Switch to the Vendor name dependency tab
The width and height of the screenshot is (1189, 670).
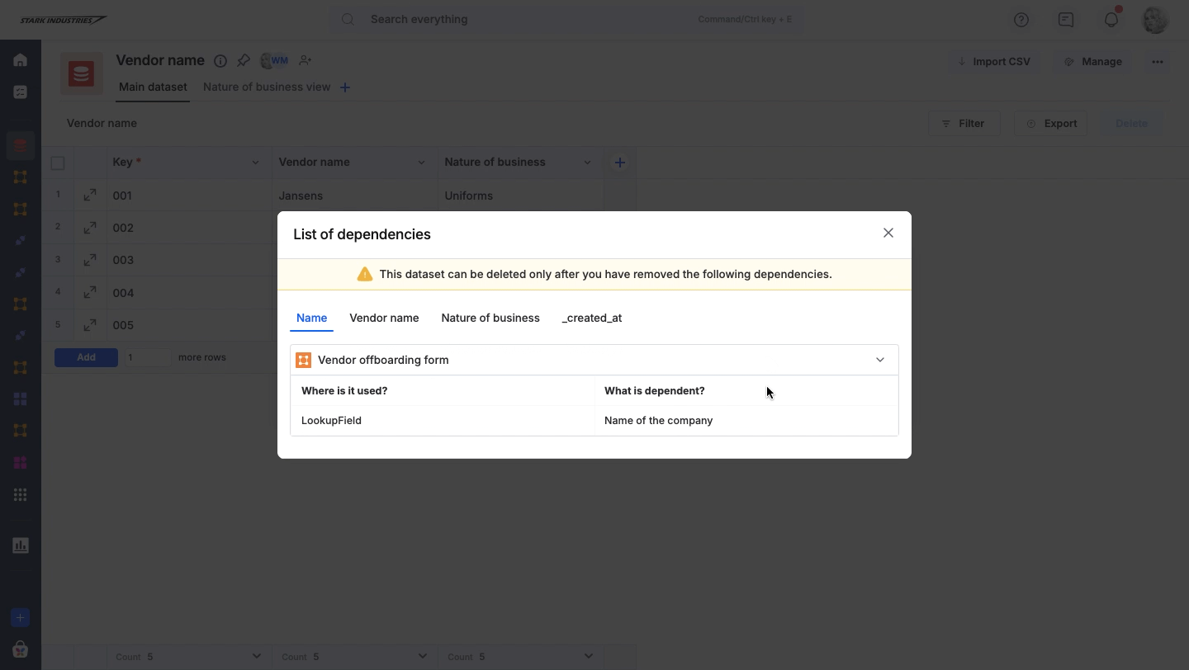(384, 318)
